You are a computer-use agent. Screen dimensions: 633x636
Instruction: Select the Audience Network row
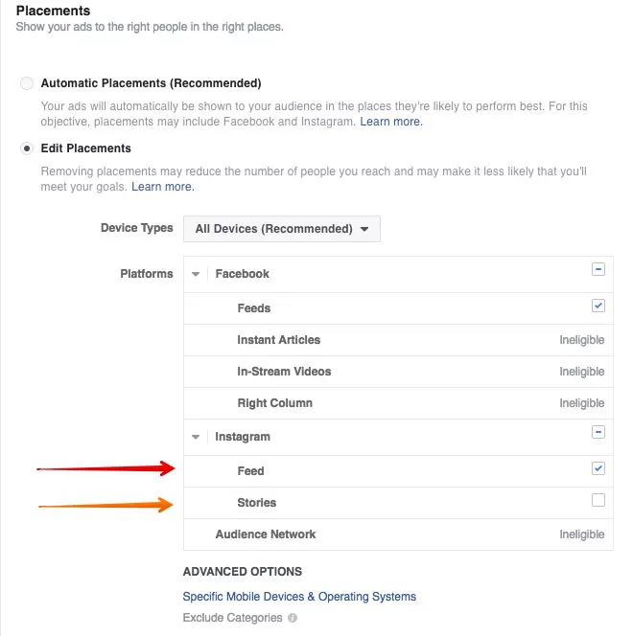[398, 534]
